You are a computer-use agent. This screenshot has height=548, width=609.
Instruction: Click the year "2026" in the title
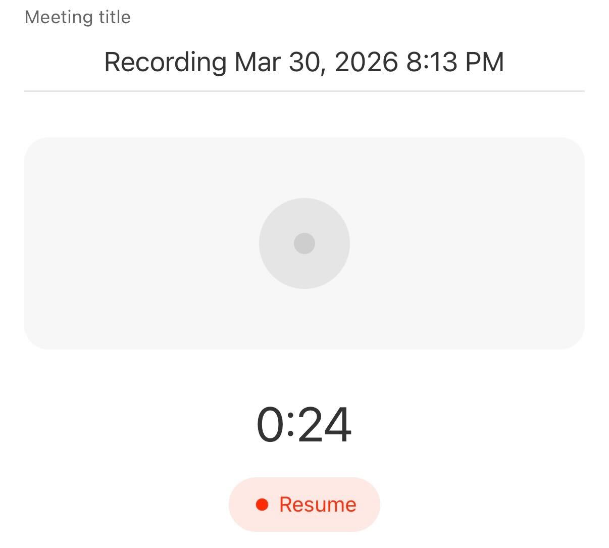pyautogui.click(x=366, y=63)
